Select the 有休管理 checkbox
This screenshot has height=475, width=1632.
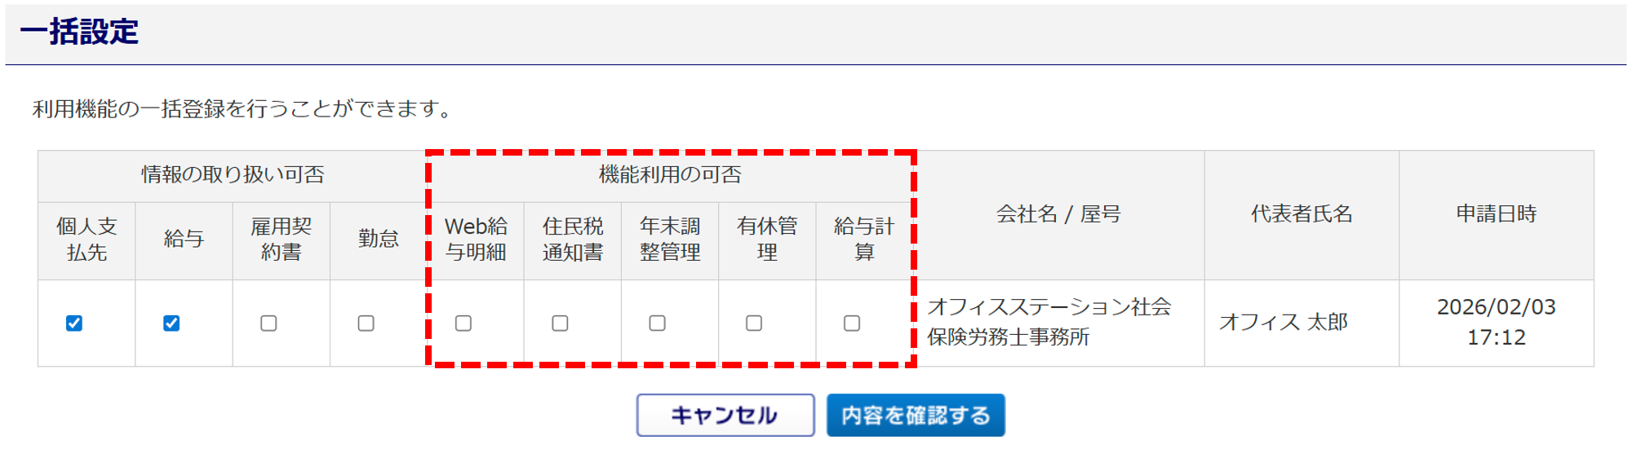click(x=754, y=323)
